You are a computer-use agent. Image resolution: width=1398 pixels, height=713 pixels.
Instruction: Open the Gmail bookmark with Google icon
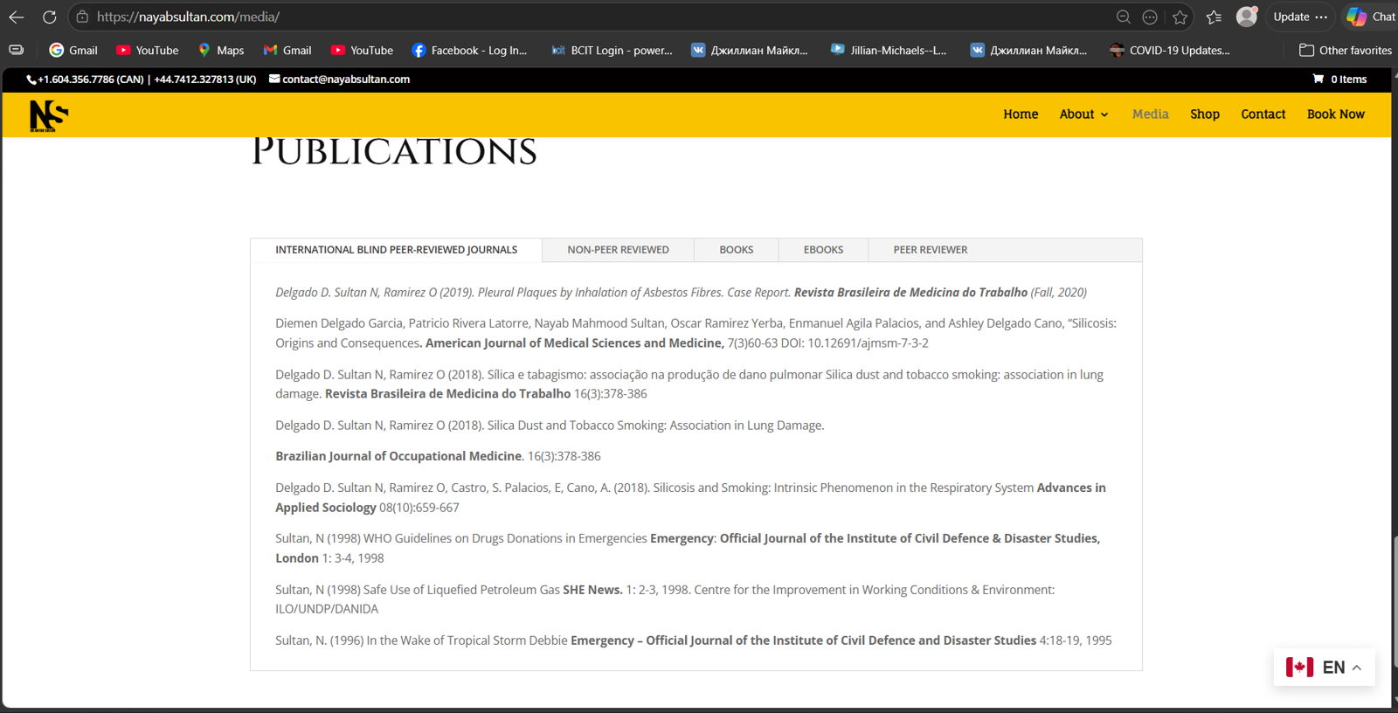[x=73, y=50]
